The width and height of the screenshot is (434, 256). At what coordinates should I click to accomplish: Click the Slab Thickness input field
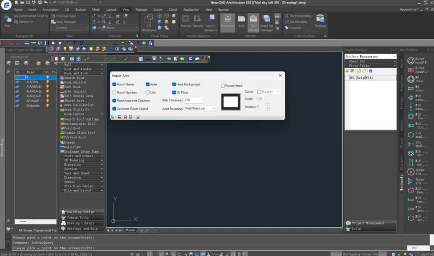coord(193,100)
